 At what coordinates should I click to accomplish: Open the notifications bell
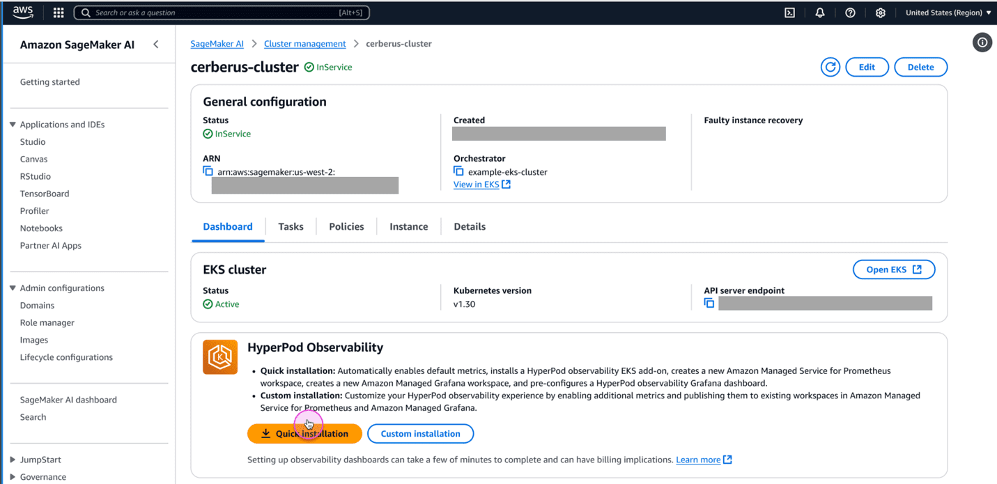pos(820,13)
